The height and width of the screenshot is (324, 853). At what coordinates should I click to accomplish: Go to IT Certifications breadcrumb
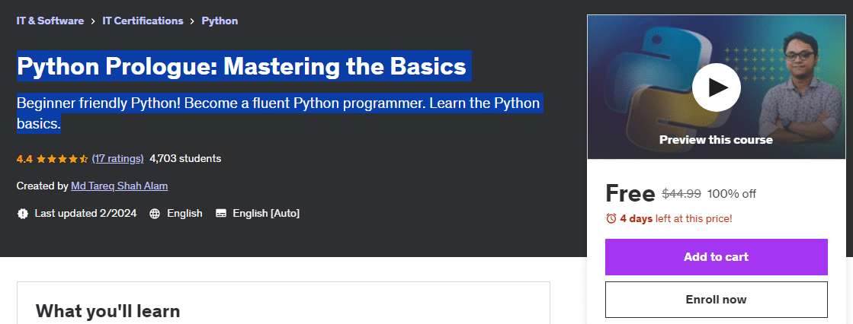pyautogui.click(x=143, y=21)
